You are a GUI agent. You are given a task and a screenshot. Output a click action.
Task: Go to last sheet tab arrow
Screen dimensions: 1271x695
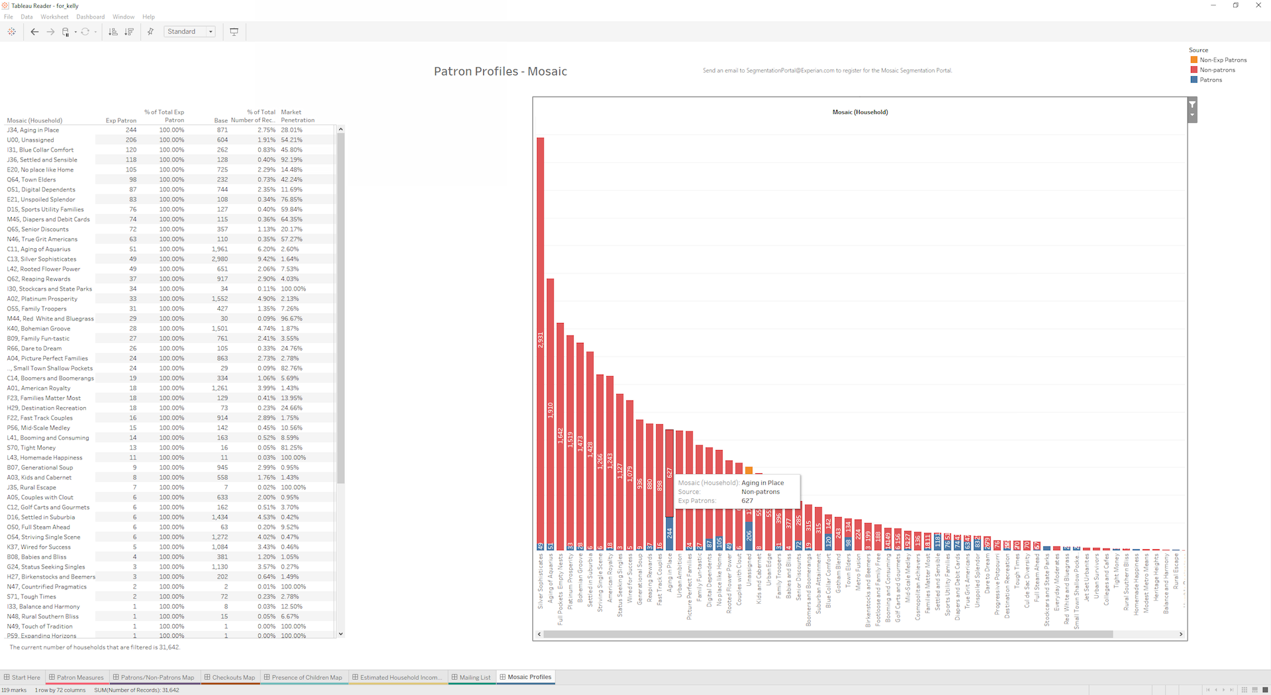point(1231,690)
